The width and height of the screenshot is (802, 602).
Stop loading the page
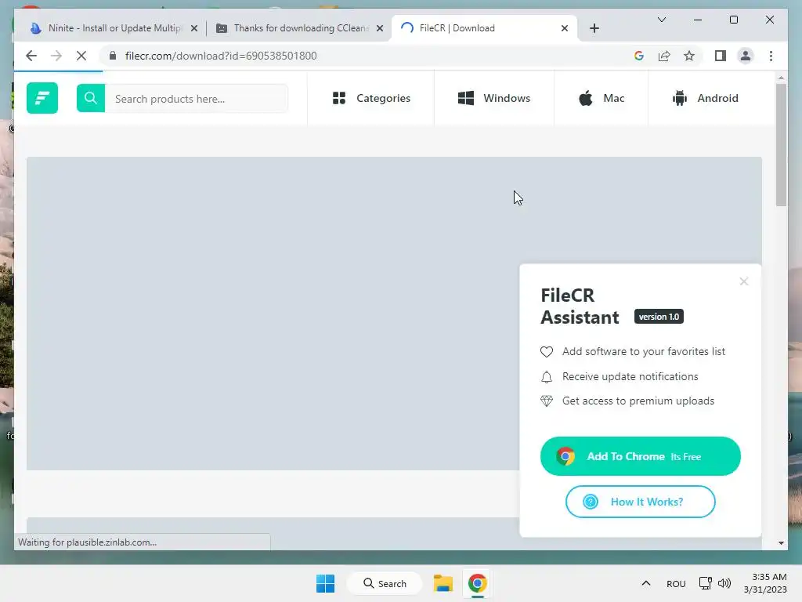pyautogui.click(x=81, y=56)
